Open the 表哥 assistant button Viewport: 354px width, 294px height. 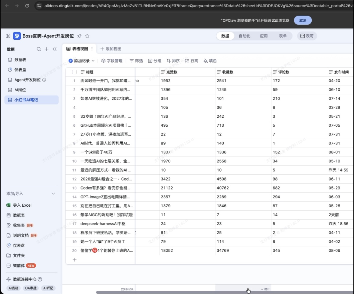[307, 36]
